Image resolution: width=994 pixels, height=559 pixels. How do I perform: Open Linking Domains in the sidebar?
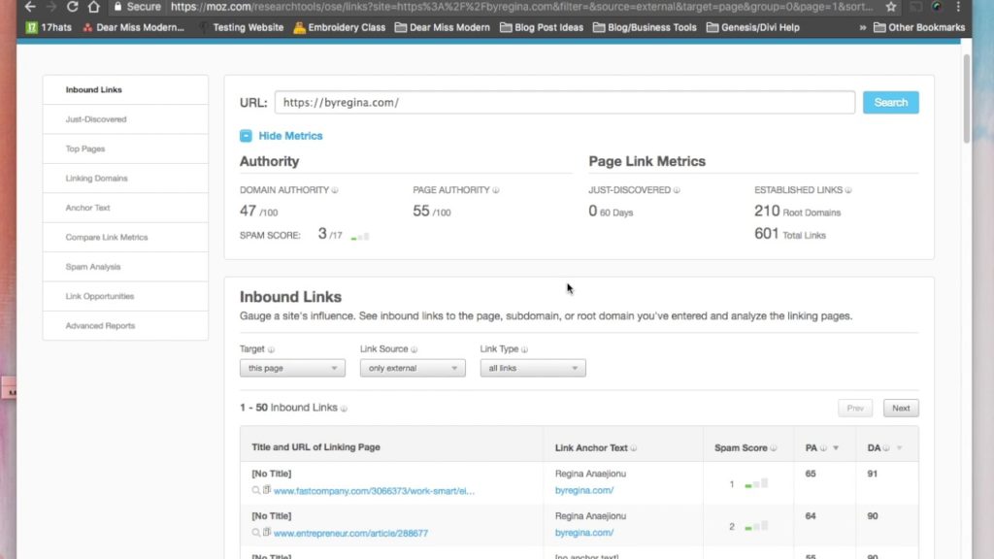click(x=125, y=179)
